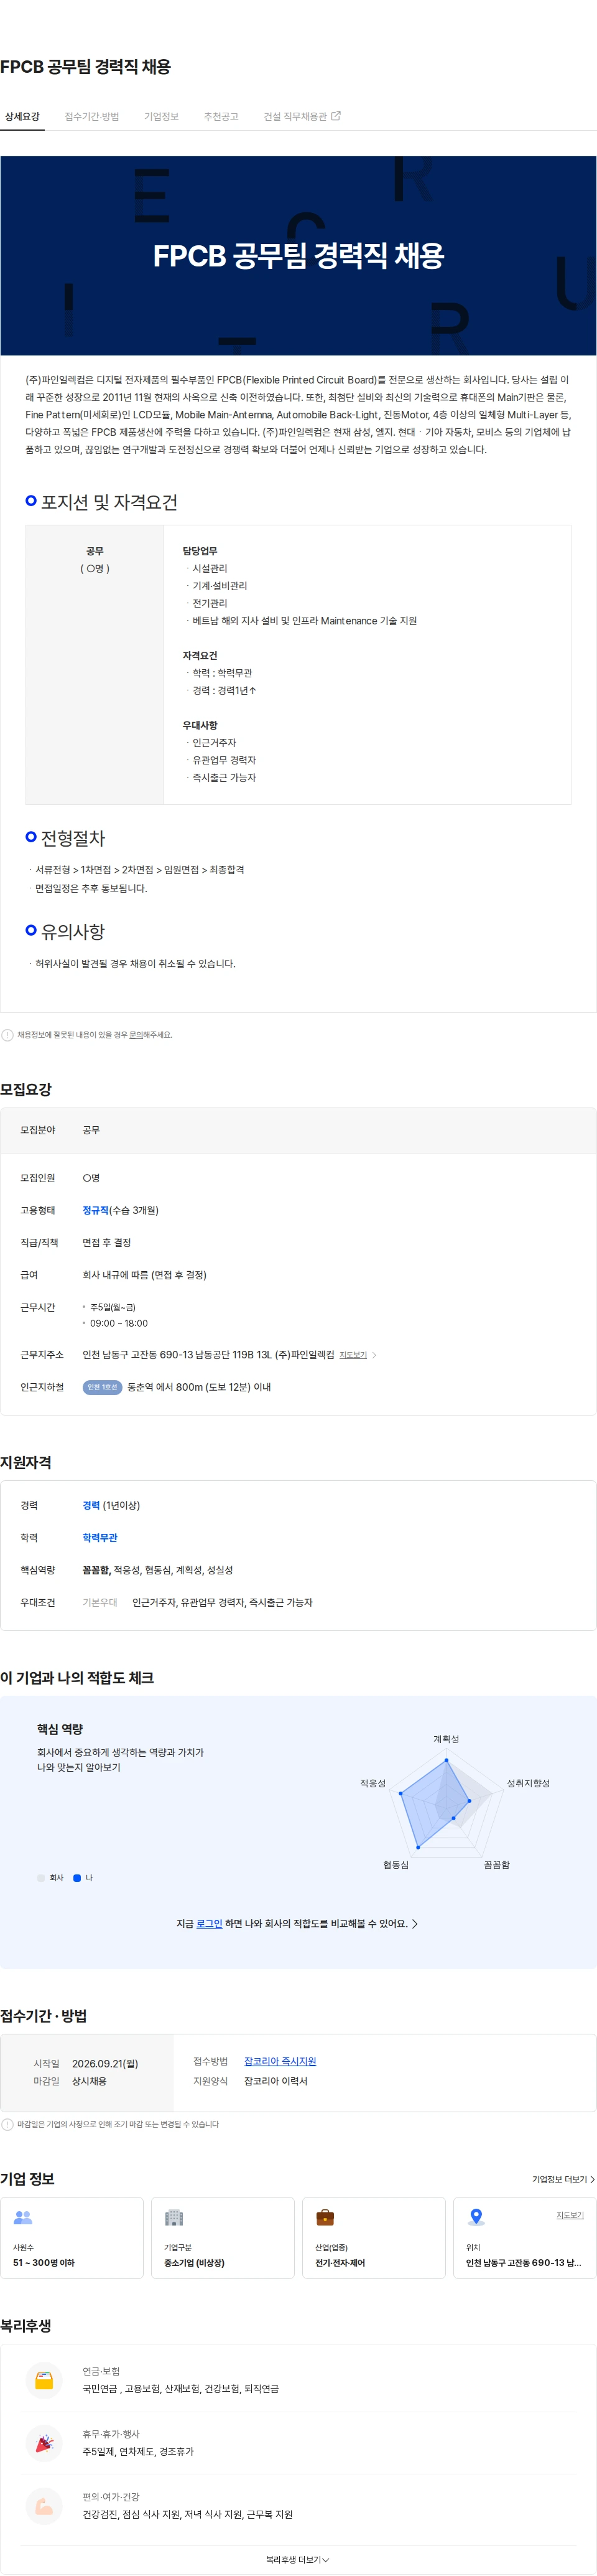
Task: Click the 위치 map pin icon
Action: pos(476,2217)
